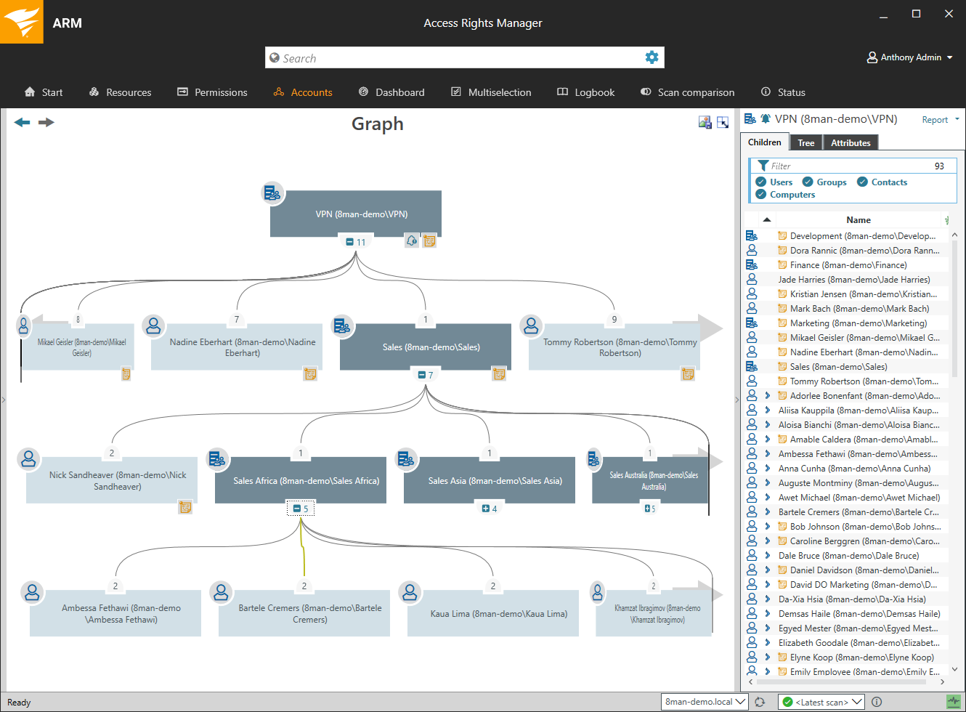Click the user icon on Nadine Eberhart node
The height and width of the screenshot is (712, 966).
153,325
